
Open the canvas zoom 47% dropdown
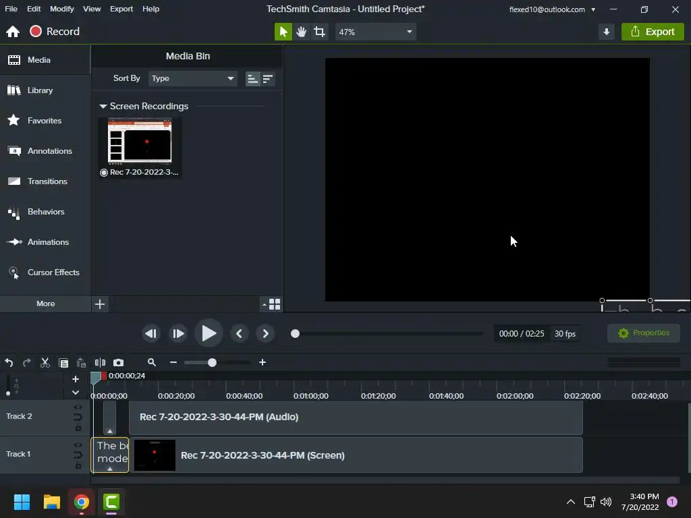375,32
